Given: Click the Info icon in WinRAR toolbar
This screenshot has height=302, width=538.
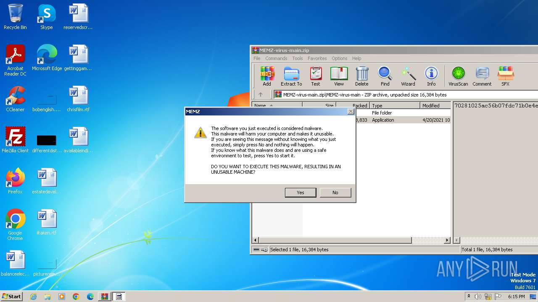Looking at the screenshot, I should pos(431,76).
